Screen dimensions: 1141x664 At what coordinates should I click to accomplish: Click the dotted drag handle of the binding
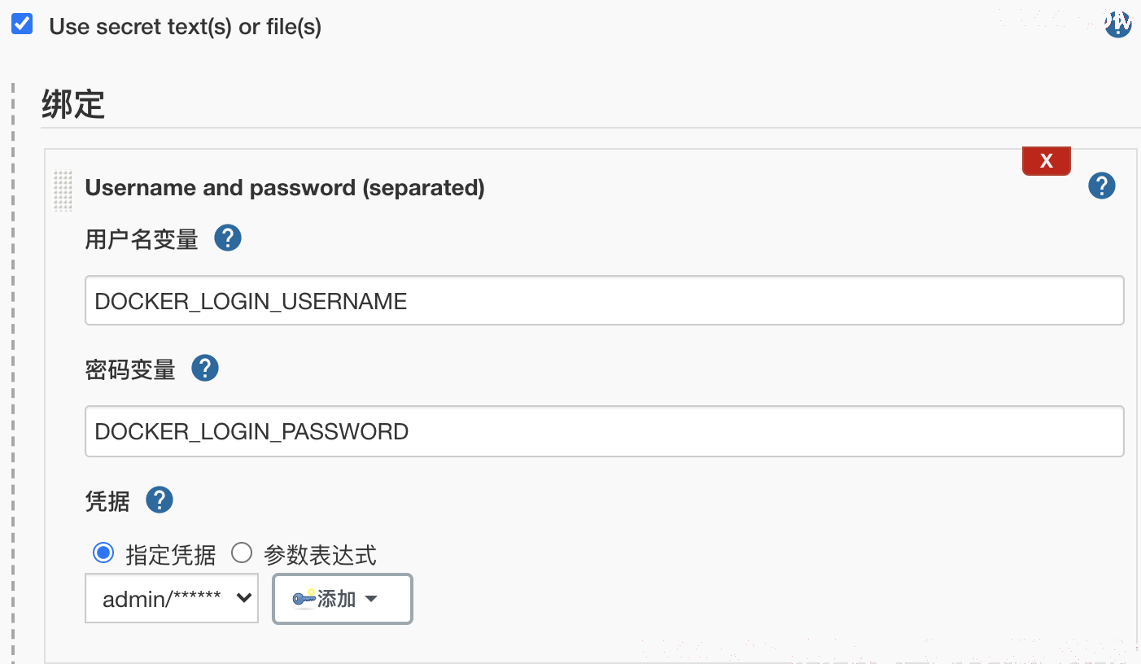click(63, 190)
